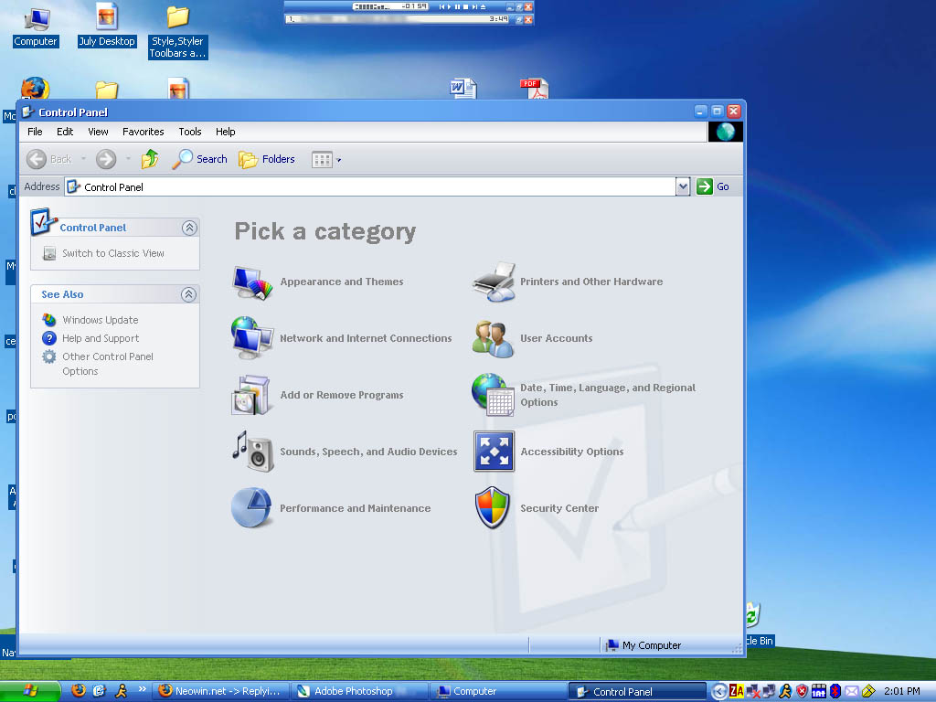Click the mail envelope tray icon

point(851,691)
